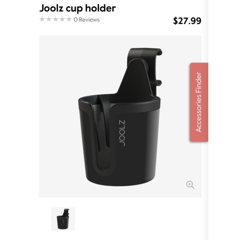Select the fifth rating star
Screen dimensions: 240x240
click(x=69, y=19)
